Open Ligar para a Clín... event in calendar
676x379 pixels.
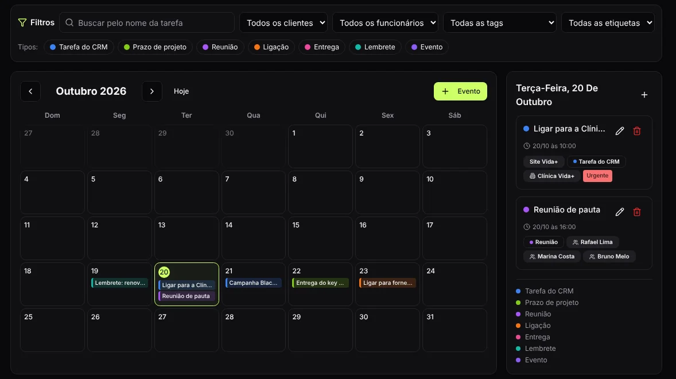187,285
